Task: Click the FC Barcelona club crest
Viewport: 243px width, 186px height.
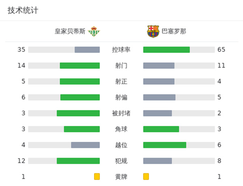Action: pos(153,32)
